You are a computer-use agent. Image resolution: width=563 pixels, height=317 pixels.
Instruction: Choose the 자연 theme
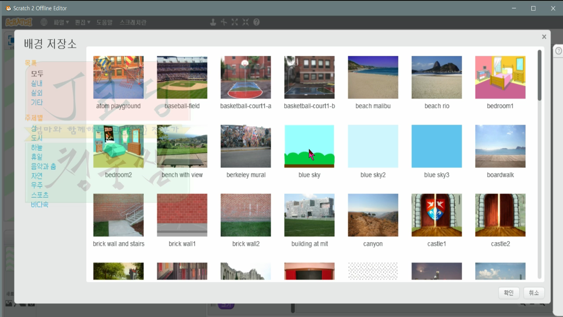click(37, 176)
